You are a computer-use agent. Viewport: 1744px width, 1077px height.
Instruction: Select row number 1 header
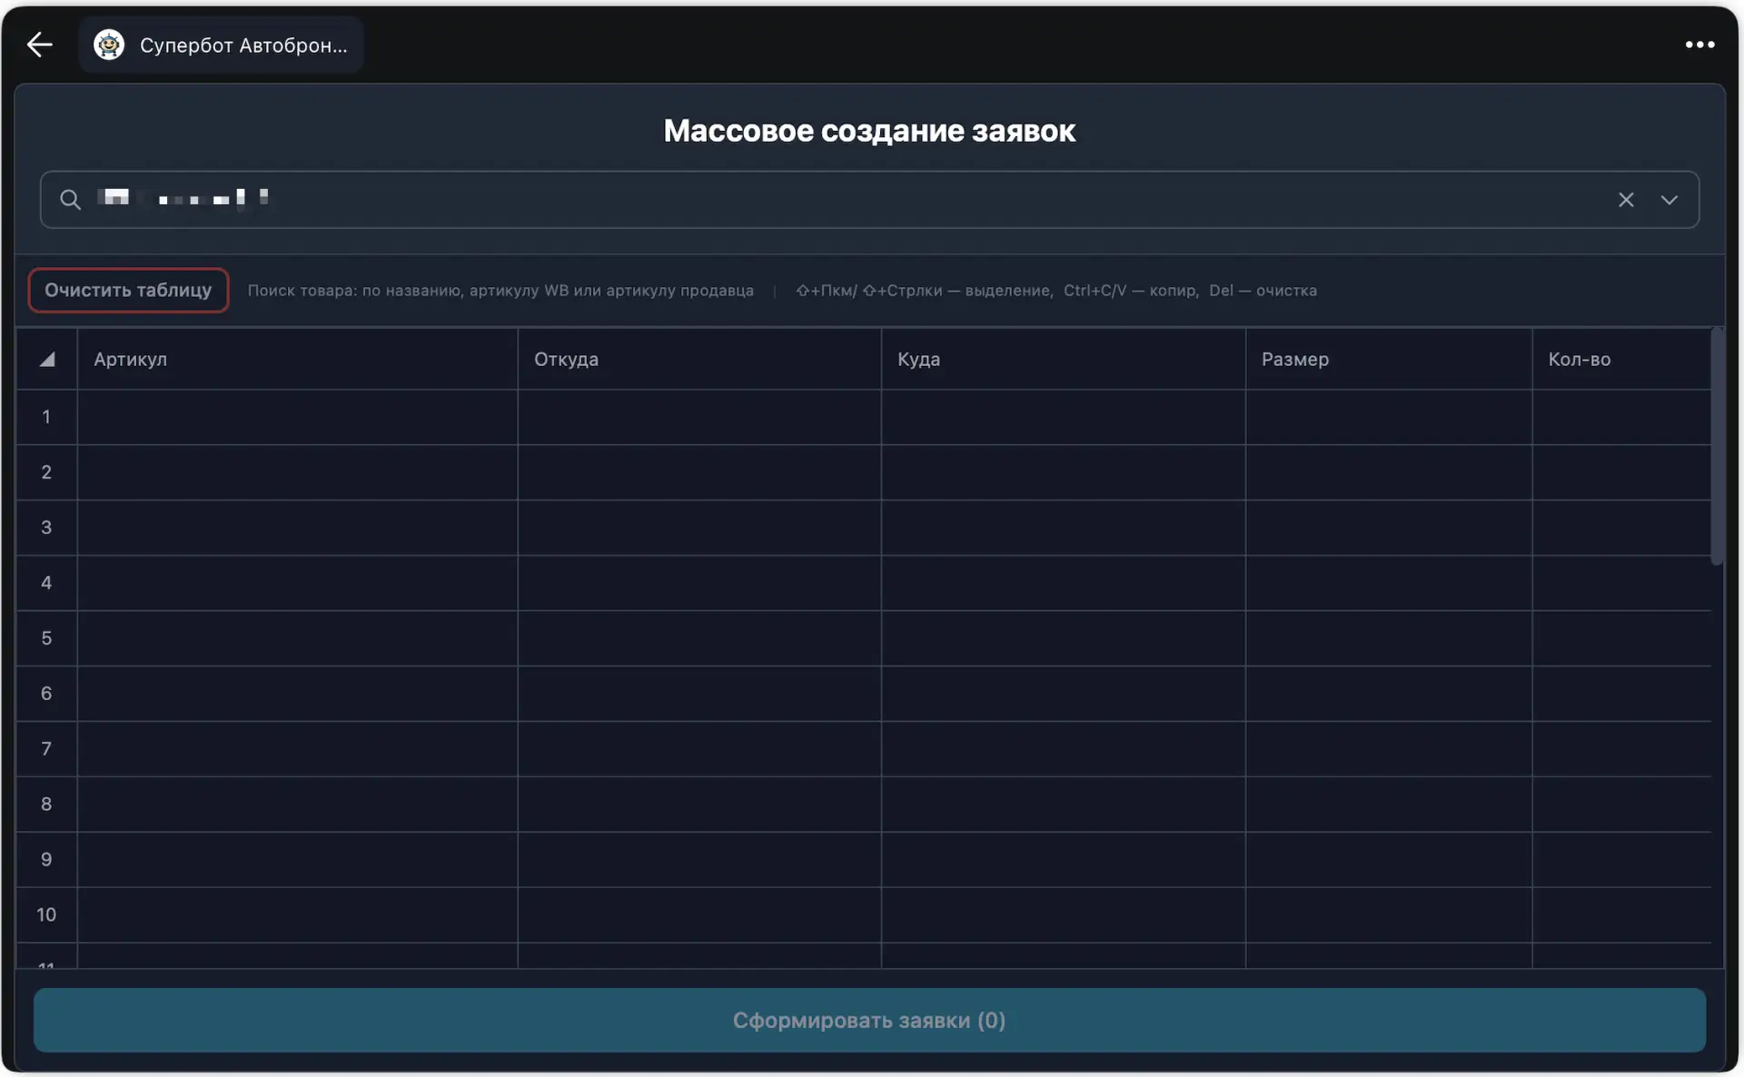pyautogui.click(x=46, y=417)
